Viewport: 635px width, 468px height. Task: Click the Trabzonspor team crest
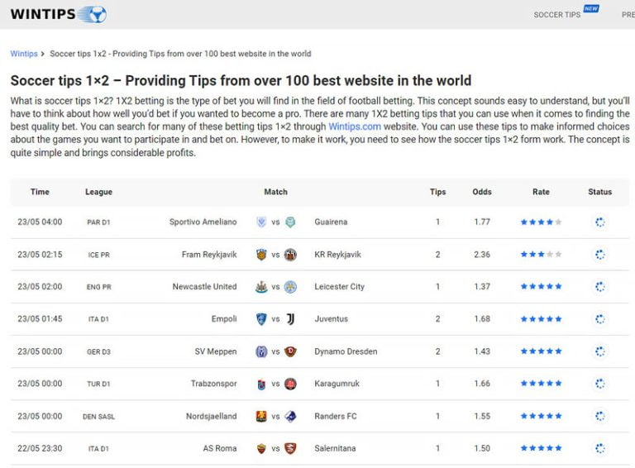coord(261,384)
